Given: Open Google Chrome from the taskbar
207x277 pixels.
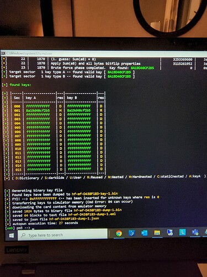Looking at the screenshot, I should [119, 233].
